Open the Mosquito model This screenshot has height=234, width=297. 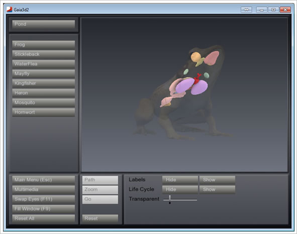(x=44, y=103)
